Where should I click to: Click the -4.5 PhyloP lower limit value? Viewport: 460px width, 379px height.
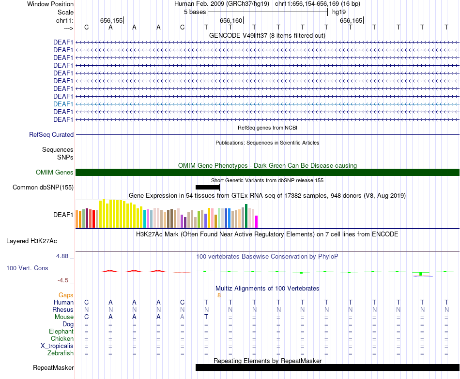(63, 280)
